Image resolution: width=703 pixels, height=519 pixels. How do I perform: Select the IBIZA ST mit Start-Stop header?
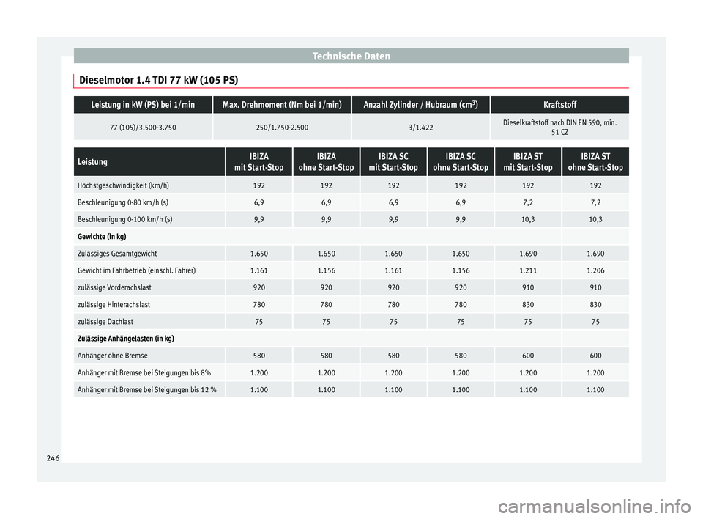click(x=528, y=161)
